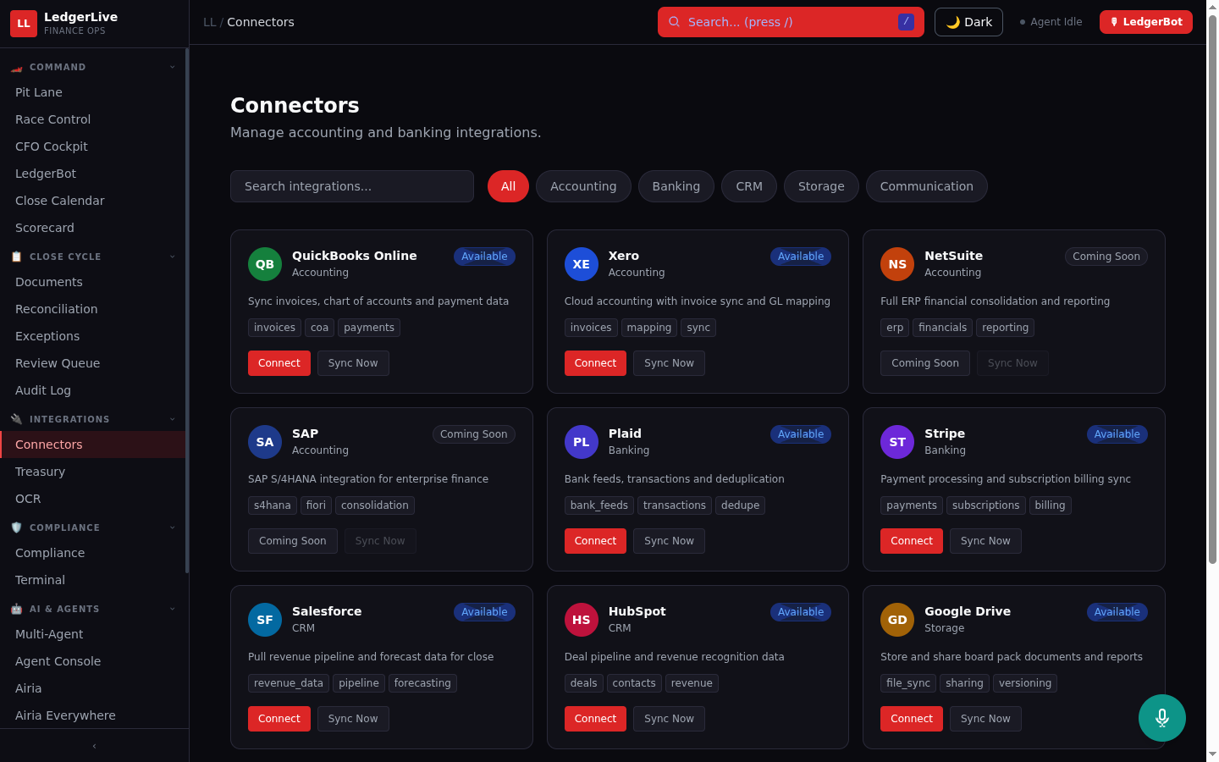This screenshot has height=762, width=1219.
Task: Click the magnifier icon in top search bar
Action: (675, 22)
